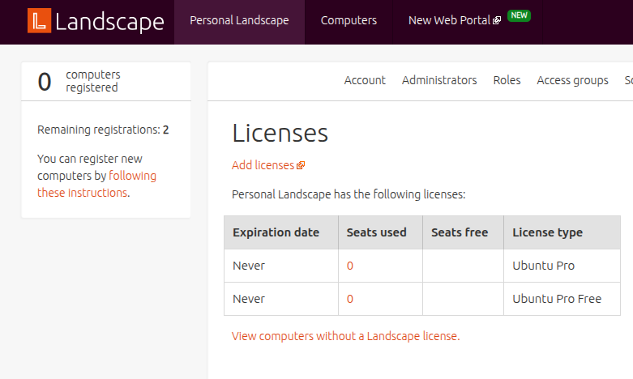Image resolution: width=633 pixels, height=379 pixels.
Task: Click 'Never' in the Ubuntu Pro Free row
Action: click(249, 299)
